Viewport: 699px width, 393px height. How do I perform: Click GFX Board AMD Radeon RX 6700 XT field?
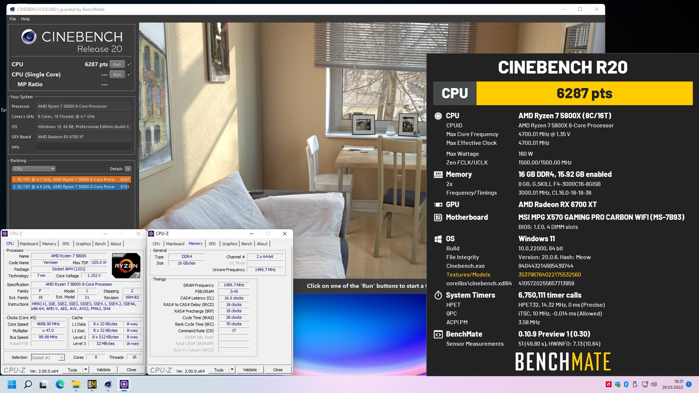(83, 137)
